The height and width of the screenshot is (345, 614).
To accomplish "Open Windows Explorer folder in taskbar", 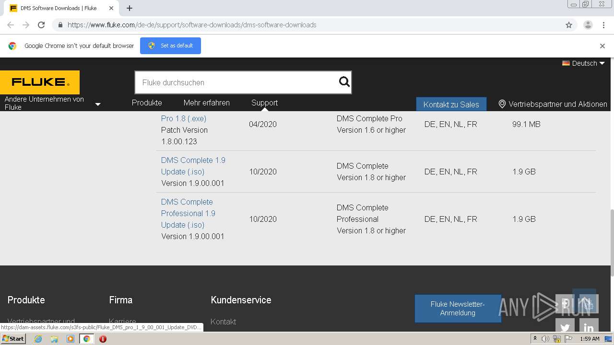I will pyautogui.click(x=54, y=339).
